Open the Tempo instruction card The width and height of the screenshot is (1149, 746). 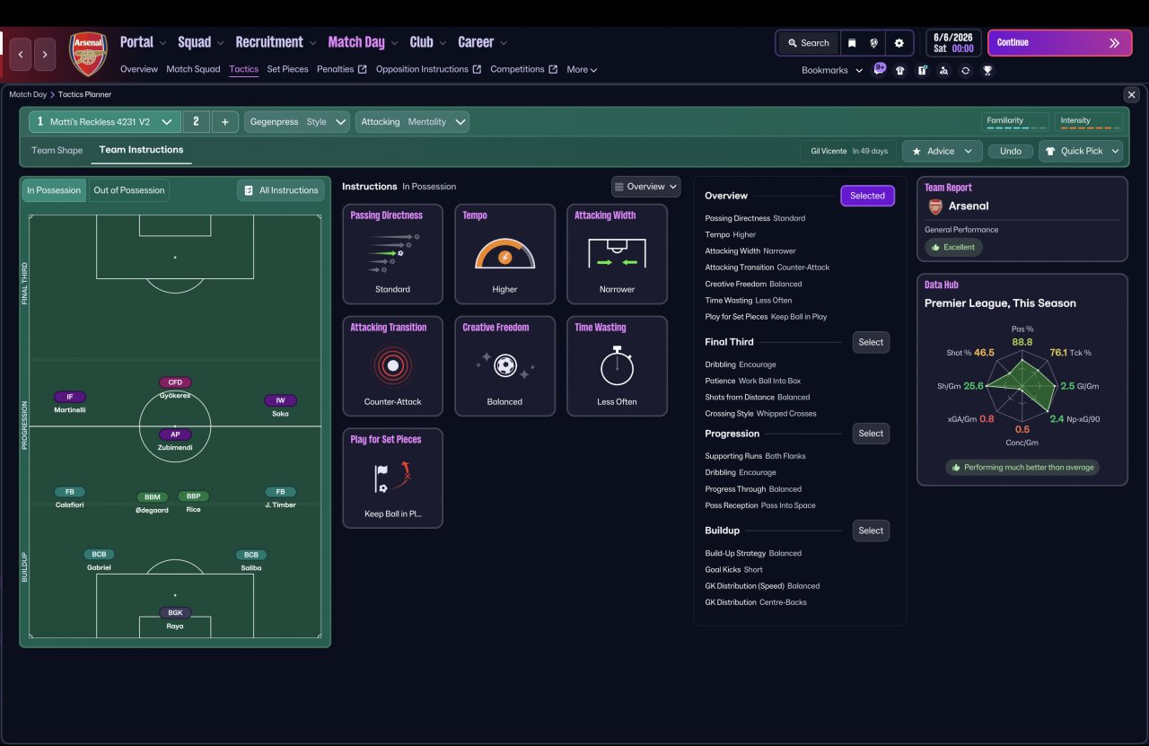coord(504,254)
